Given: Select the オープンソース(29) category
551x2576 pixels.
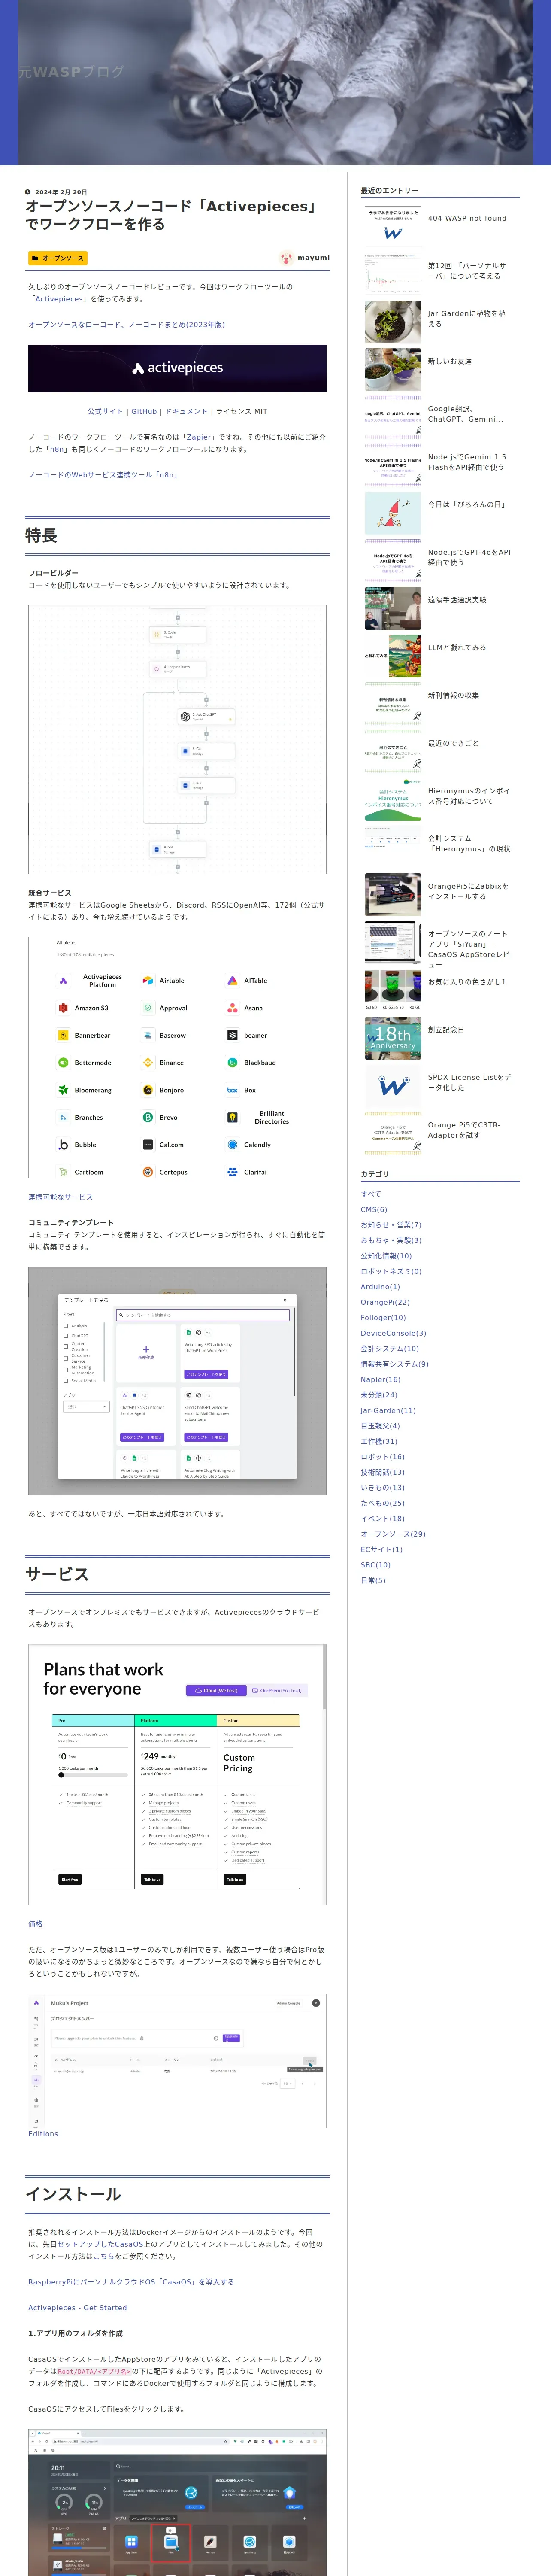Looking at the screenshot, I should pyautogui.click(x=393, y=1534).
